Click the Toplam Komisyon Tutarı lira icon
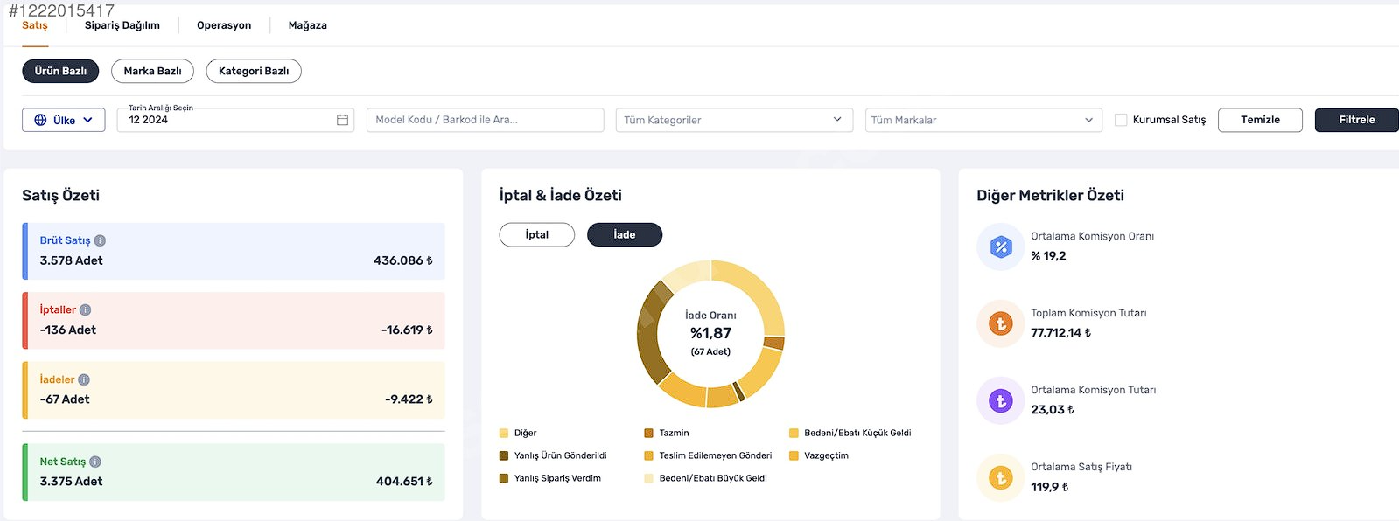The width and height of the screenshot is (1399, 521). [1001, 323]
